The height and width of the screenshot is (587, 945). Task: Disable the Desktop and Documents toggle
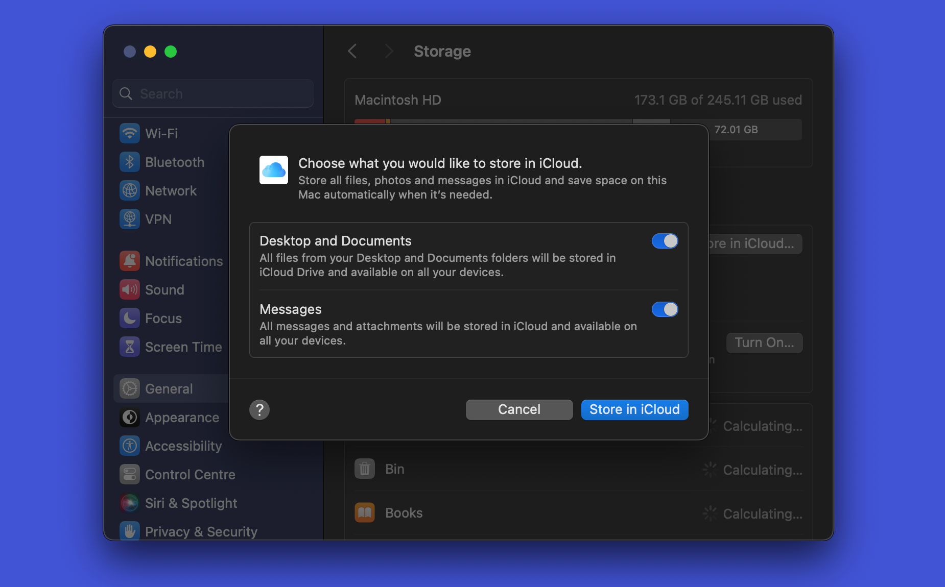[665, 241]
